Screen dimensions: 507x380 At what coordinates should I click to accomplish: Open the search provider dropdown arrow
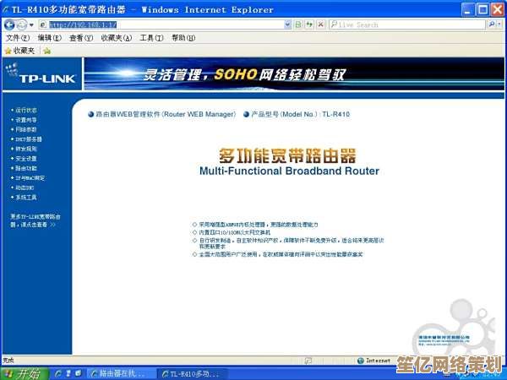coord(499,24)
